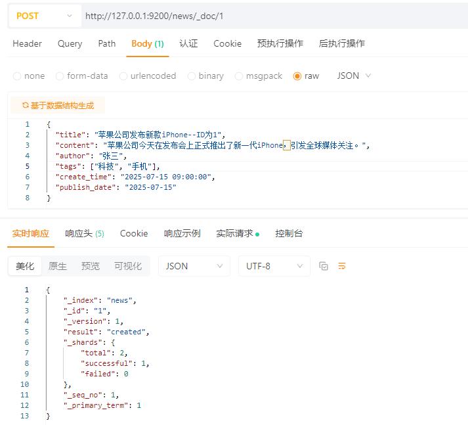Image resolution: width=468 pixels, height=425 pixels.
Task: Open the POST method dropdown
Action: (45, 16)
